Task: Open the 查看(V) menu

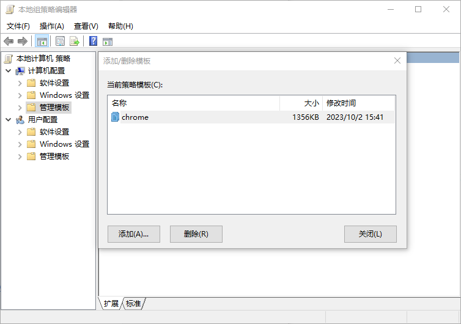Action: 86,26
